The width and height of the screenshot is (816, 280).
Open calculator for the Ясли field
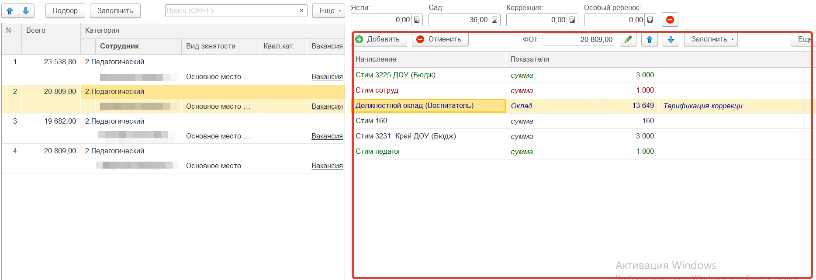(x=417, y=20)
